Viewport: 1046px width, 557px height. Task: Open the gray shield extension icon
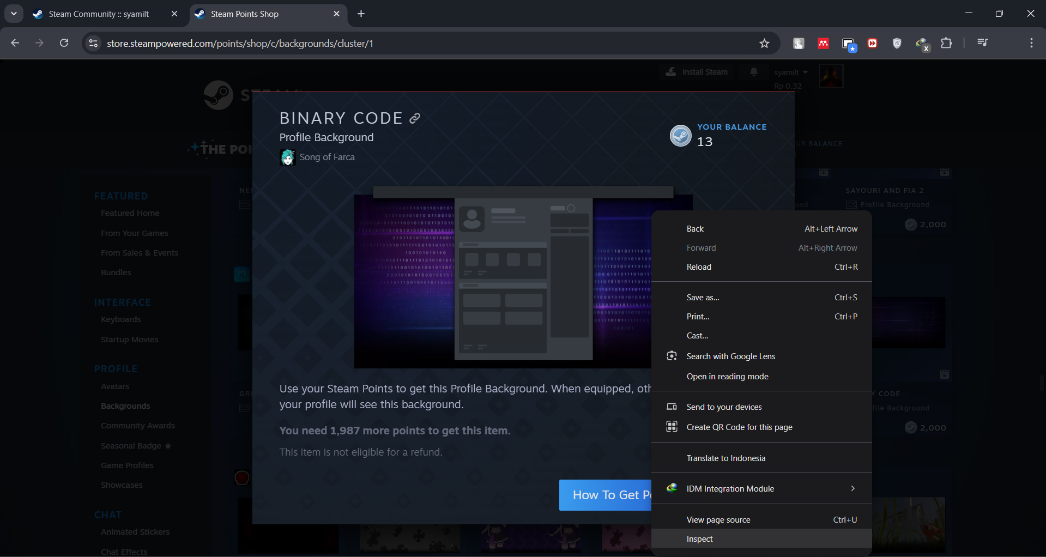pyautogui.click(x=897, y=44)
